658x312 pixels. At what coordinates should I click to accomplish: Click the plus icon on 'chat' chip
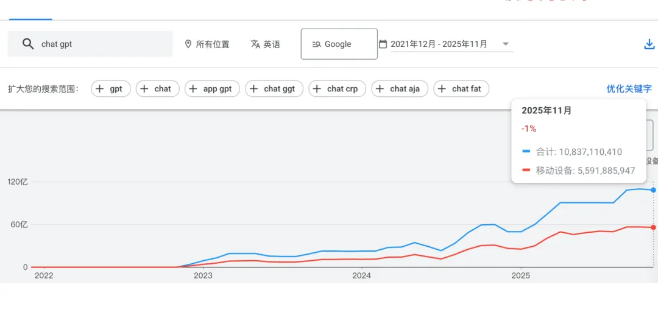(144, 88)
